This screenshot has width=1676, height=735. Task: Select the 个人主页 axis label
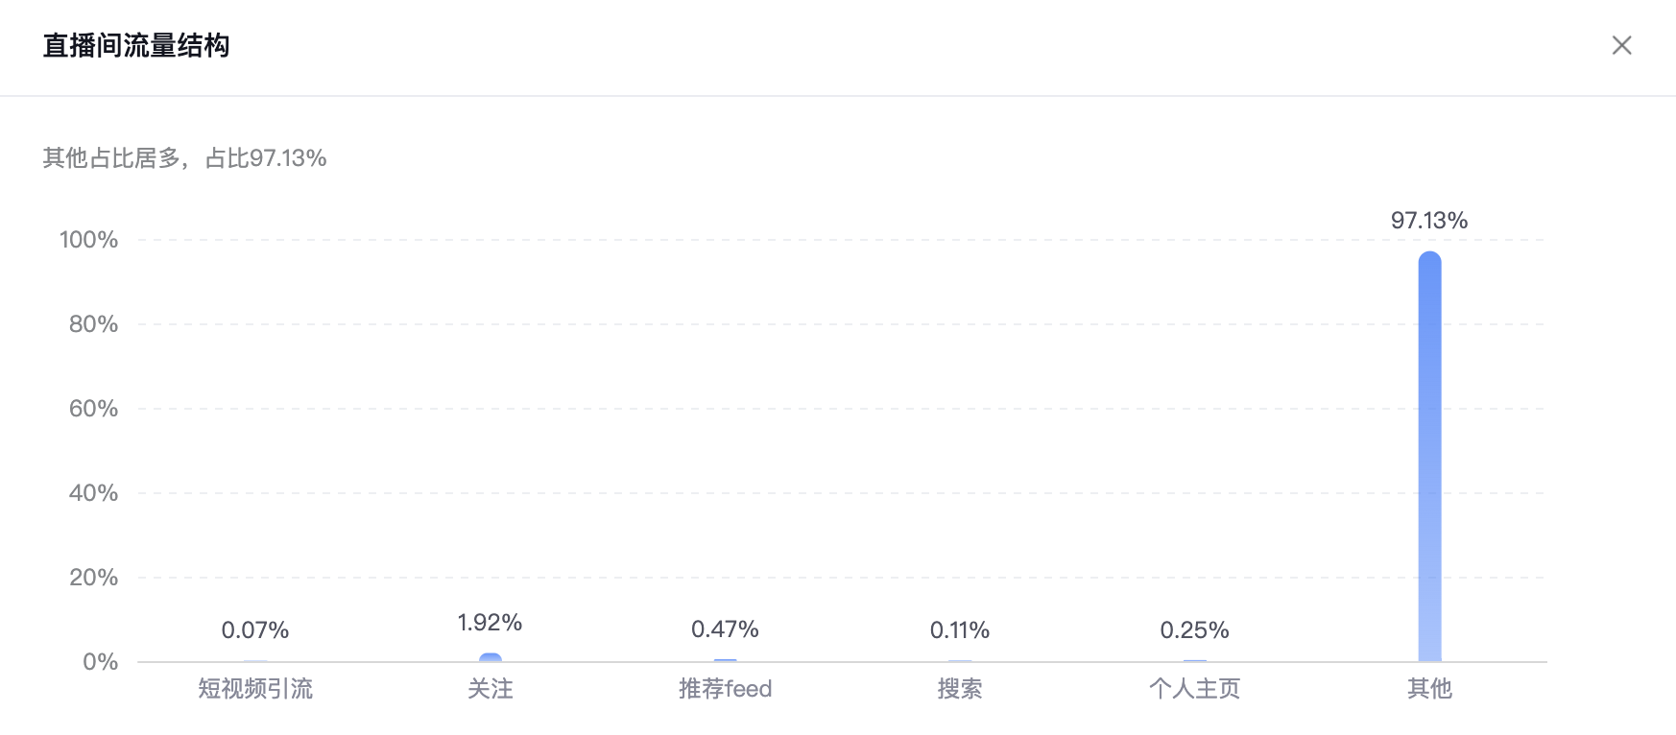(1194, 689)
